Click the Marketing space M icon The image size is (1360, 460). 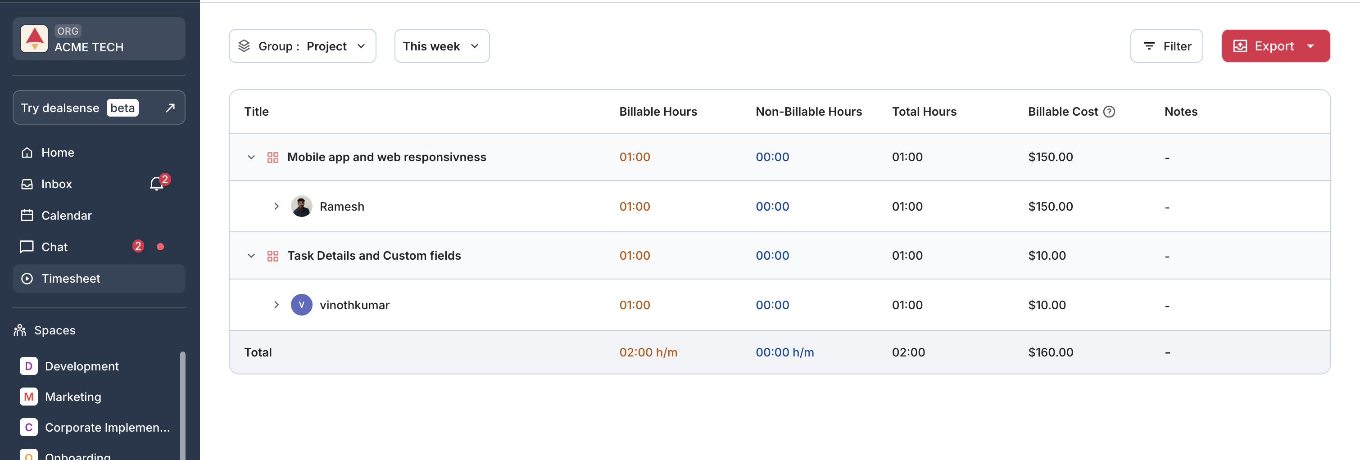pos(28,397)
